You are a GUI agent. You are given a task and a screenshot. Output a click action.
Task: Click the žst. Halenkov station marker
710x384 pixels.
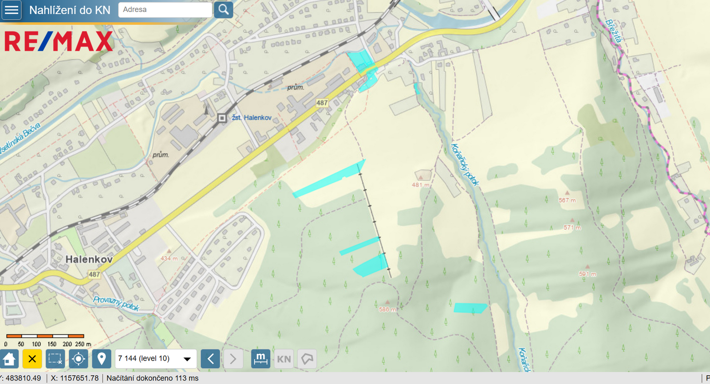click(x=222, y=118)
